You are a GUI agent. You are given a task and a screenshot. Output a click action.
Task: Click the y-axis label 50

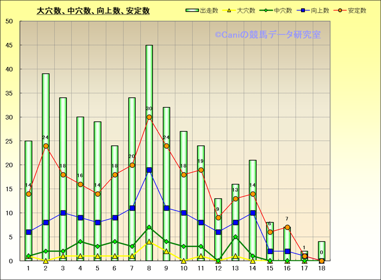click(9, 22)
